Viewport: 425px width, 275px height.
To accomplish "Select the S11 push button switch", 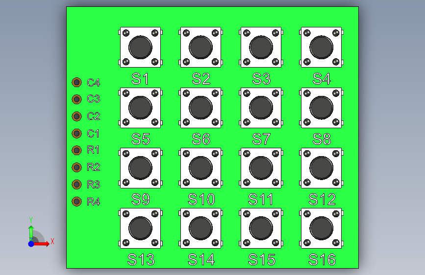I will pyautogui.click(x=261, y=168).
